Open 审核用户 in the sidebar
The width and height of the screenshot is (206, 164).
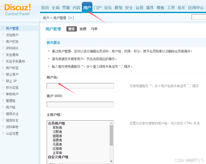pyautogui.click(x=12, y=94)
